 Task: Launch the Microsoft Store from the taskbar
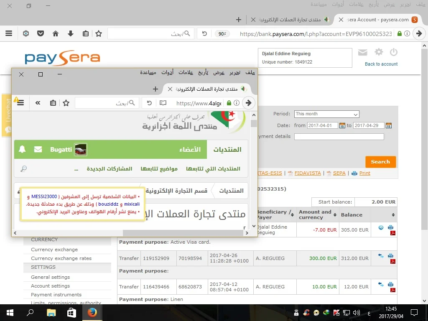coord(71,312)
